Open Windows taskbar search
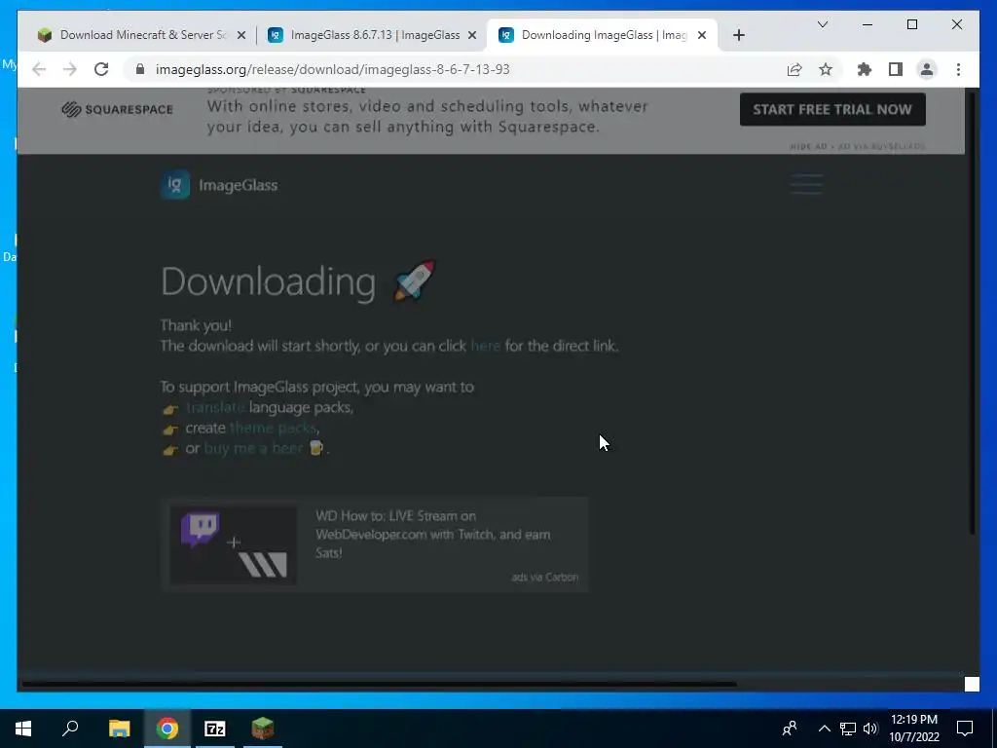The image size is (997, 748). pos(70,729)
